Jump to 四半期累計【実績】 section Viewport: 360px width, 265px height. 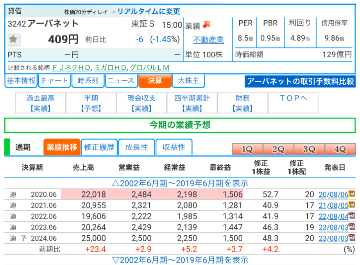tap(192, 103)
